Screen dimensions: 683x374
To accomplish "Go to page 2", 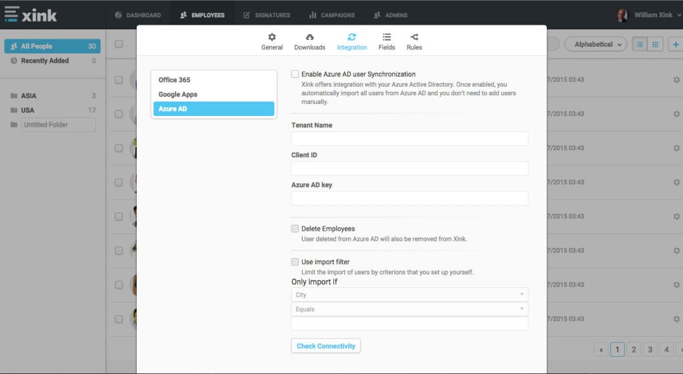I will 634,349.
